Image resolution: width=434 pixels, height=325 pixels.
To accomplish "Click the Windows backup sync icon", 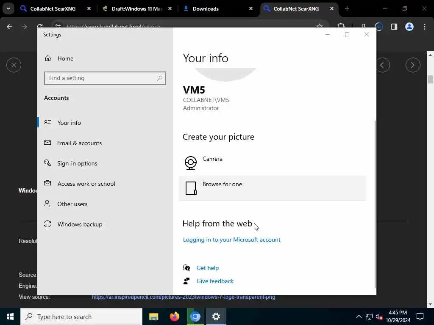I will [47, 224].
